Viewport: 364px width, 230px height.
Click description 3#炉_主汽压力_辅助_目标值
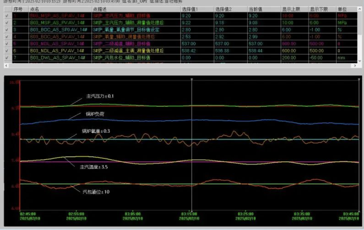(x=122, y=16)
